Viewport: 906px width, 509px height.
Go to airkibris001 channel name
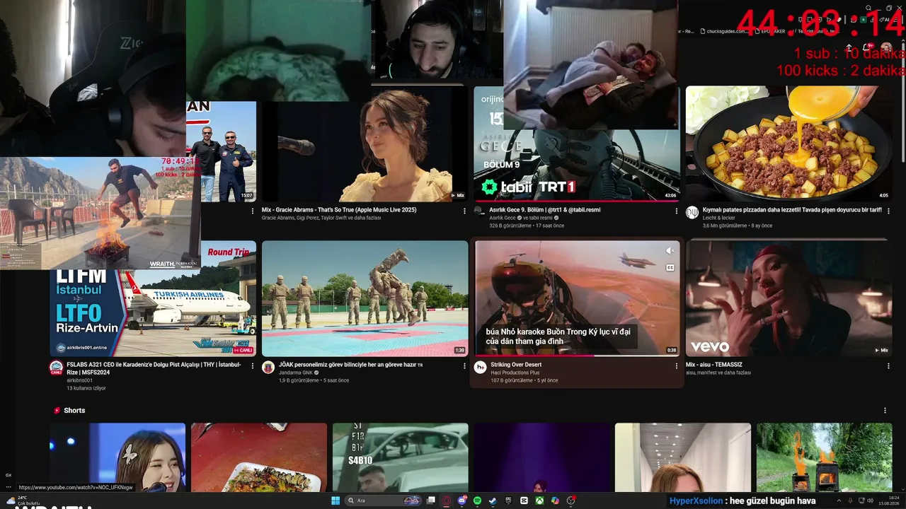(x=80, y=380)
